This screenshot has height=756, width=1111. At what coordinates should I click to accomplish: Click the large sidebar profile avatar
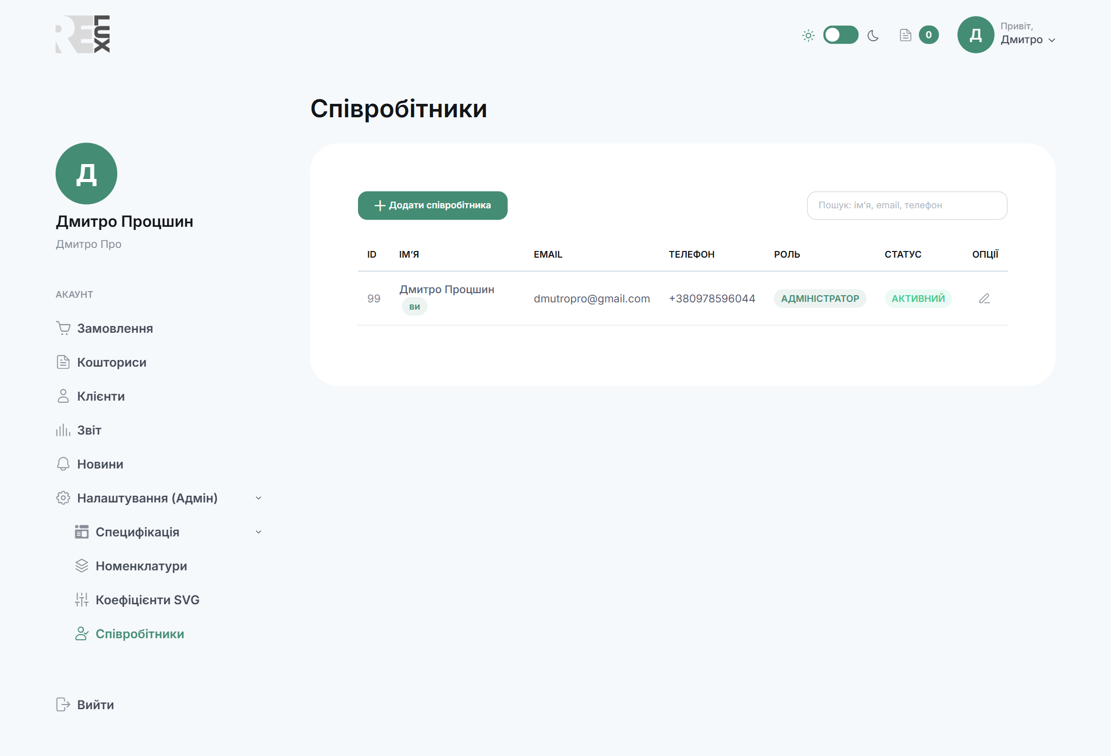(86, 174)
